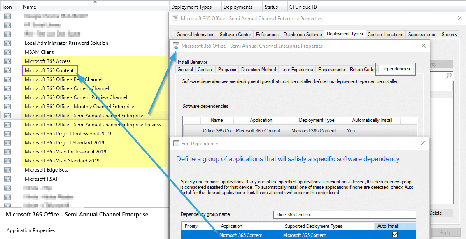Viewport: 466px width, 239px height.
Task: Open the Supersedence tab
Action: 422,35
